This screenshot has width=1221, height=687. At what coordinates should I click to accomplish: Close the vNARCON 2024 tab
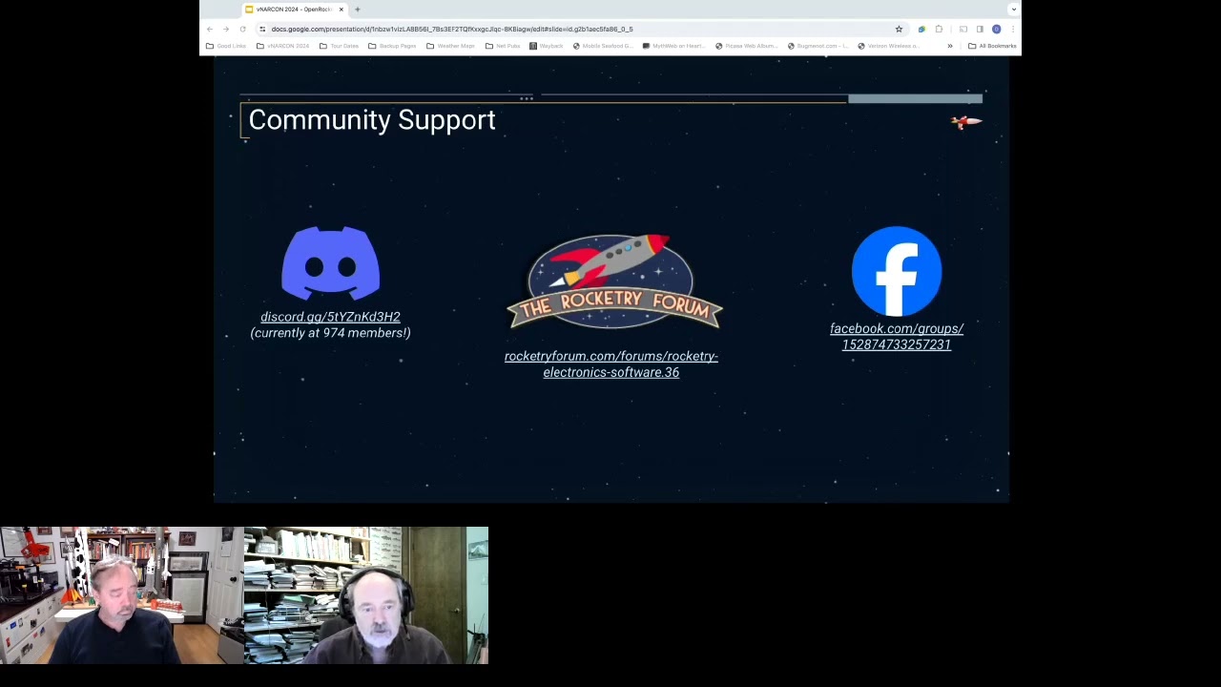tap(341, 10)
